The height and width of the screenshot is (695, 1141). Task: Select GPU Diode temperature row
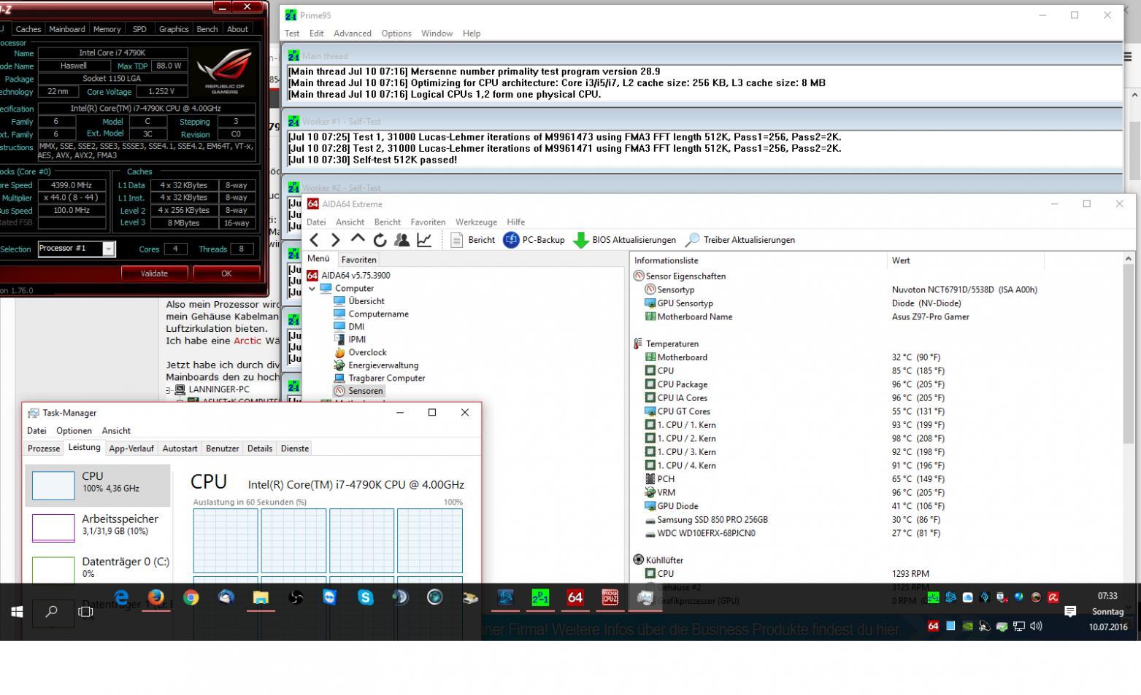click(x=876, y=506)
